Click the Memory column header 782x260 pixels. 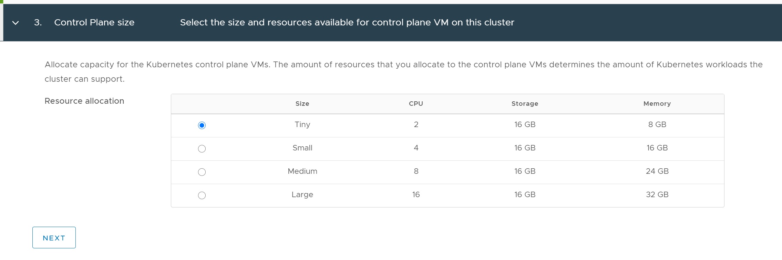(657, 104)
